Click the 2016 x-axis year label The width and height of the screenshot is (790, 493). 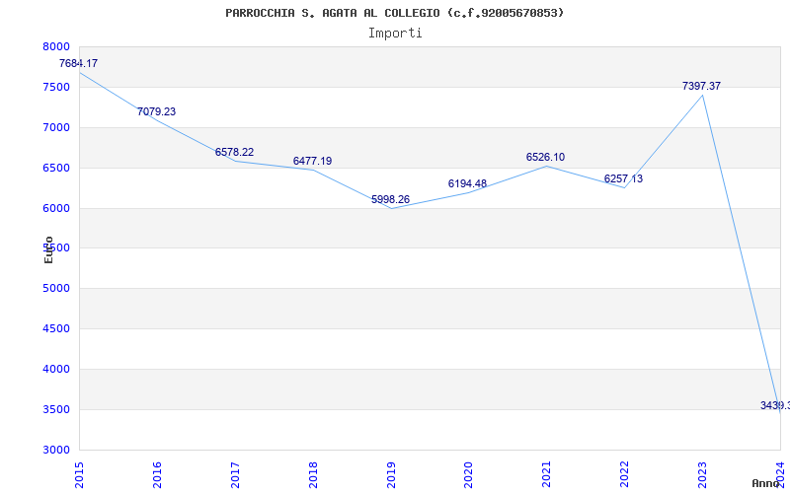[157, 475]
